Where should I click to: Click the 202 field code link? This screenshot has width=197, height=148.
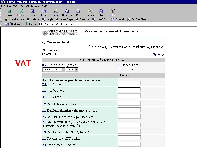point(45,90)
